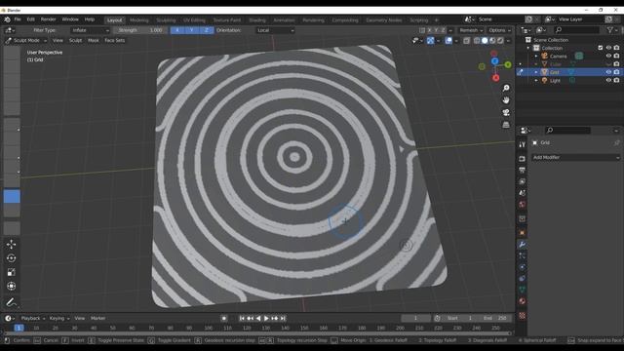624x351 pixels.
Task: Open the Texture properties tab
Action: click(523, 316)
